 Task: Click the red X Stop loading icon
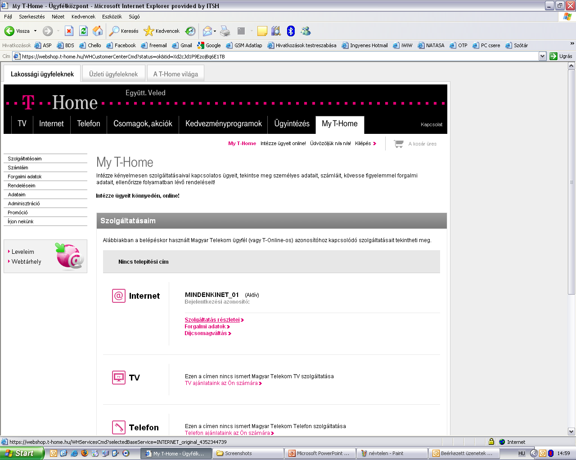[x=69, y=31]
